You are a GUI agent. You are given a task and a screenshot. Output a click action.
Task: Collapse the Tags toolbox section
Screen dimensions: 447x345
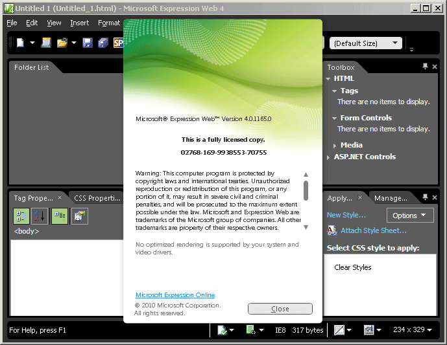click(335, 91)
